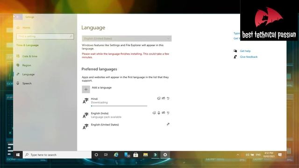The height and width of the screenshot is (168, 299).
Task: Click the taskbar Type here to search box
Action: 57,155
